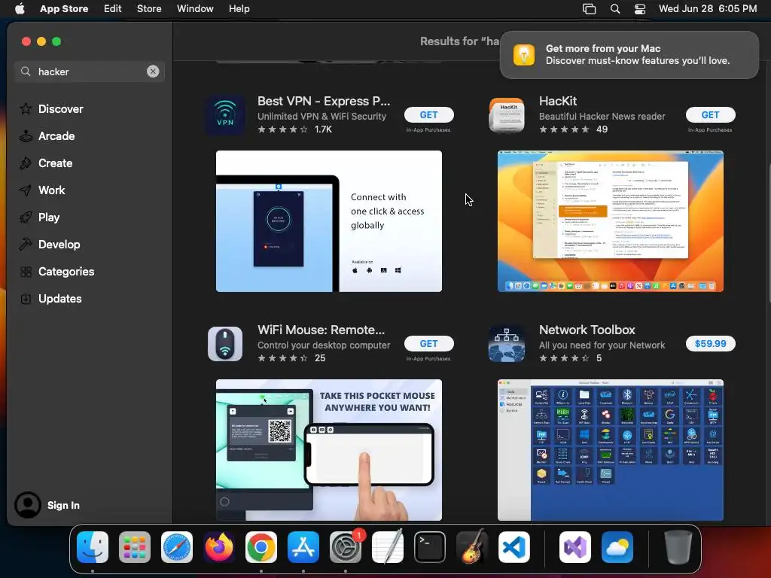Screen dimensions: 771x578
Task: Open Spotlight search in the menu bar
Action: pyautogui.click(x=614, y=8)
